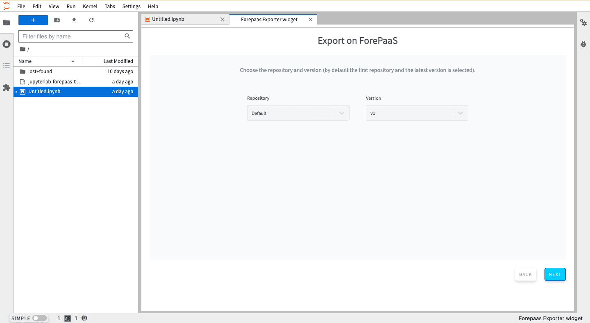Click the search magnifier icon in the filter box
The width and height of the screenshot is (590, 323).
127,36
